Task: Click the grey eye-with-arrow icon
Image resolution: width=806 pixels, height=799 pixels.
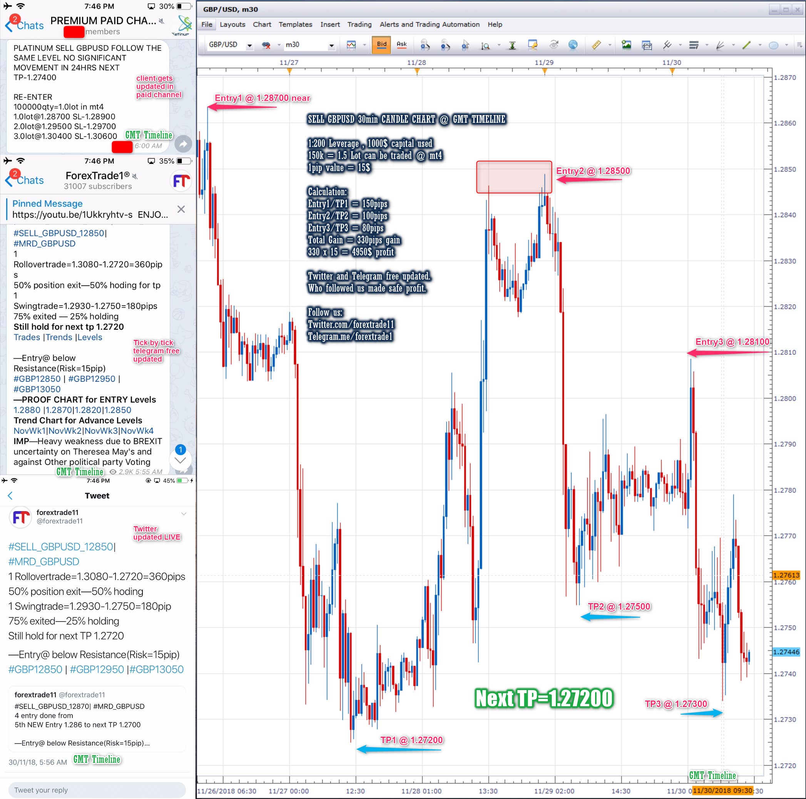Action: point(553,45)
